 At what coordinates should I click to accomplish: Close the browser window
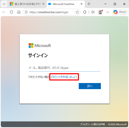click(x=124, y=4)
